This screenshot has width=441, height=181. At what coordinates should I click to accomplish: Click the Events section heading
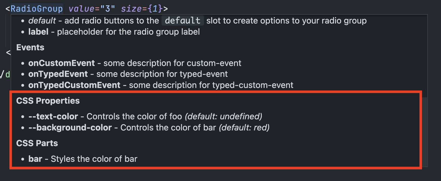click(x=30, y=47)
